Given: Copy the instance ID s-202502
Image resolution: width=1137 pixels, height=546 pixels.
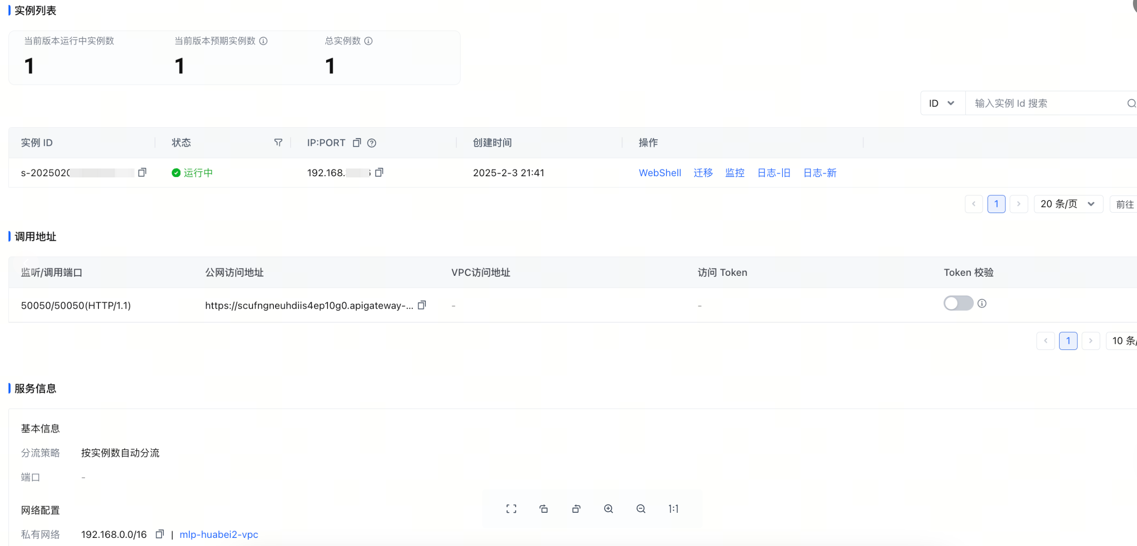Looking at the screenshot, I should 142,173.
